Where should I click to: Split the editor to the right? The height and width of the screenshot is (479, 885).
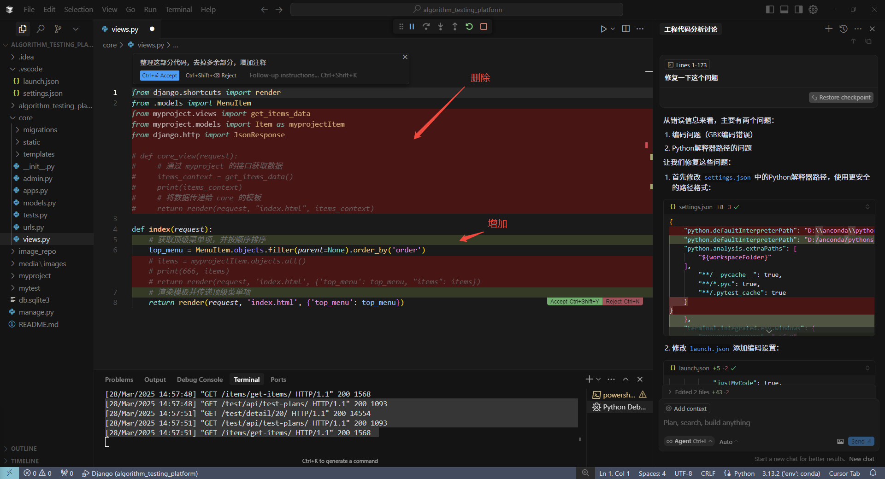pos(625,29)
